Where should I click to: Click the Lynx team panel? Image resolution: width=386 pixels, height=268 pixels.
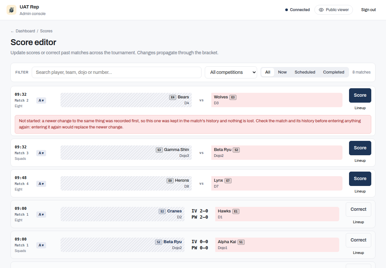coord(277,183)
